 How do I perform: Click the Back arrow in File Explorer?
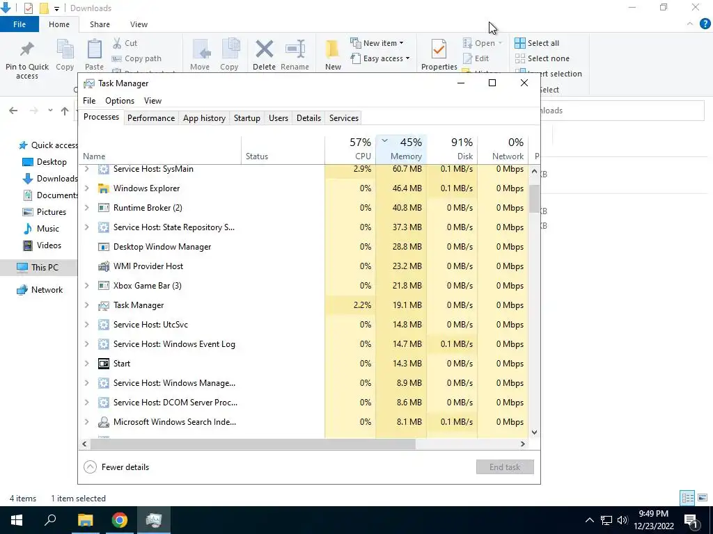pyautogui.click(x=13, y=111)
